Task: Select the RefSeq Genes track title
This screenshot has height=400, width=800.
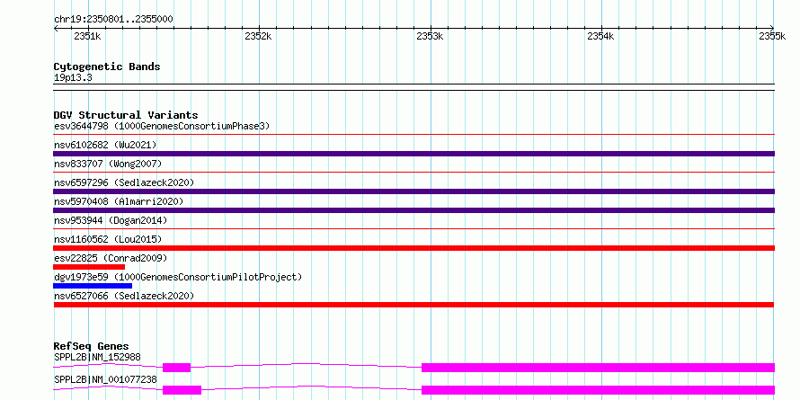Action: (92, 347)
